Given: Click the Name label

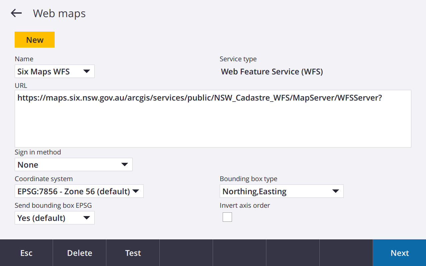Looking at the screenshot, I should point(24,59).
